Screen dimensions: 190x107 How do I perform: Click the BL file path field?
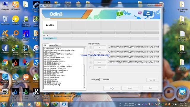pyautogui.click(x=134, y=47)
